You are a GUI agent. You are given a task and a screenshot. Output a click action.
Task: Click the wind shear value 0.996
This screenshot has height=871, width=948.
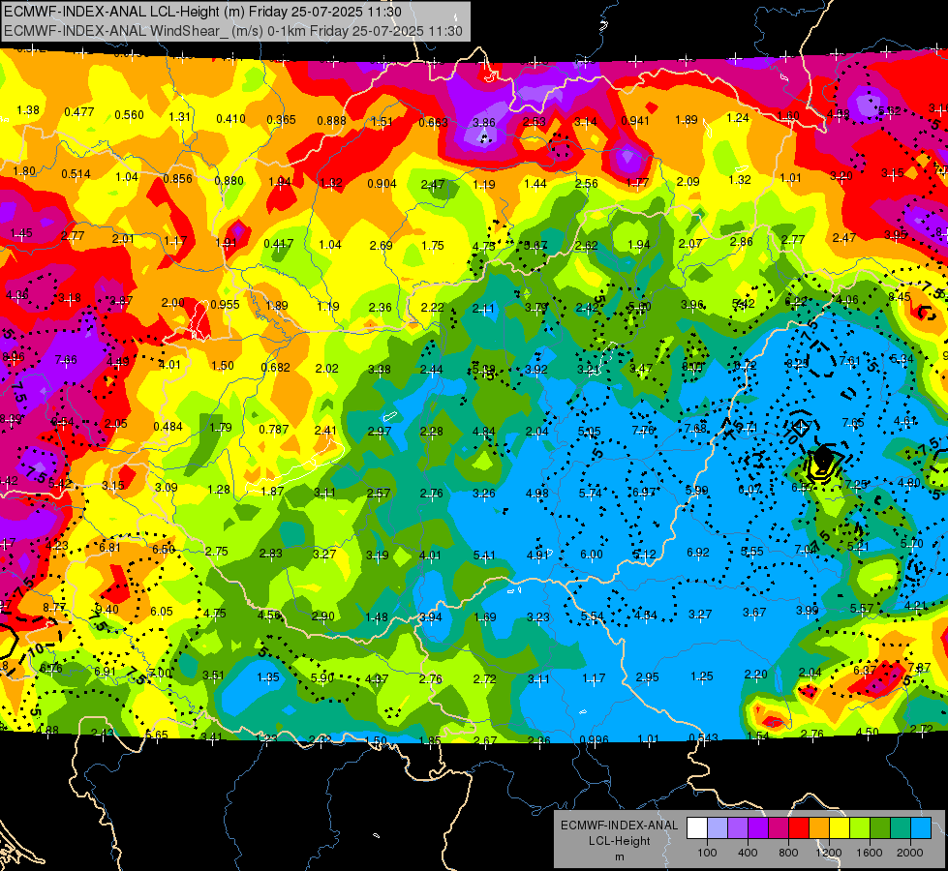(594, 740)
